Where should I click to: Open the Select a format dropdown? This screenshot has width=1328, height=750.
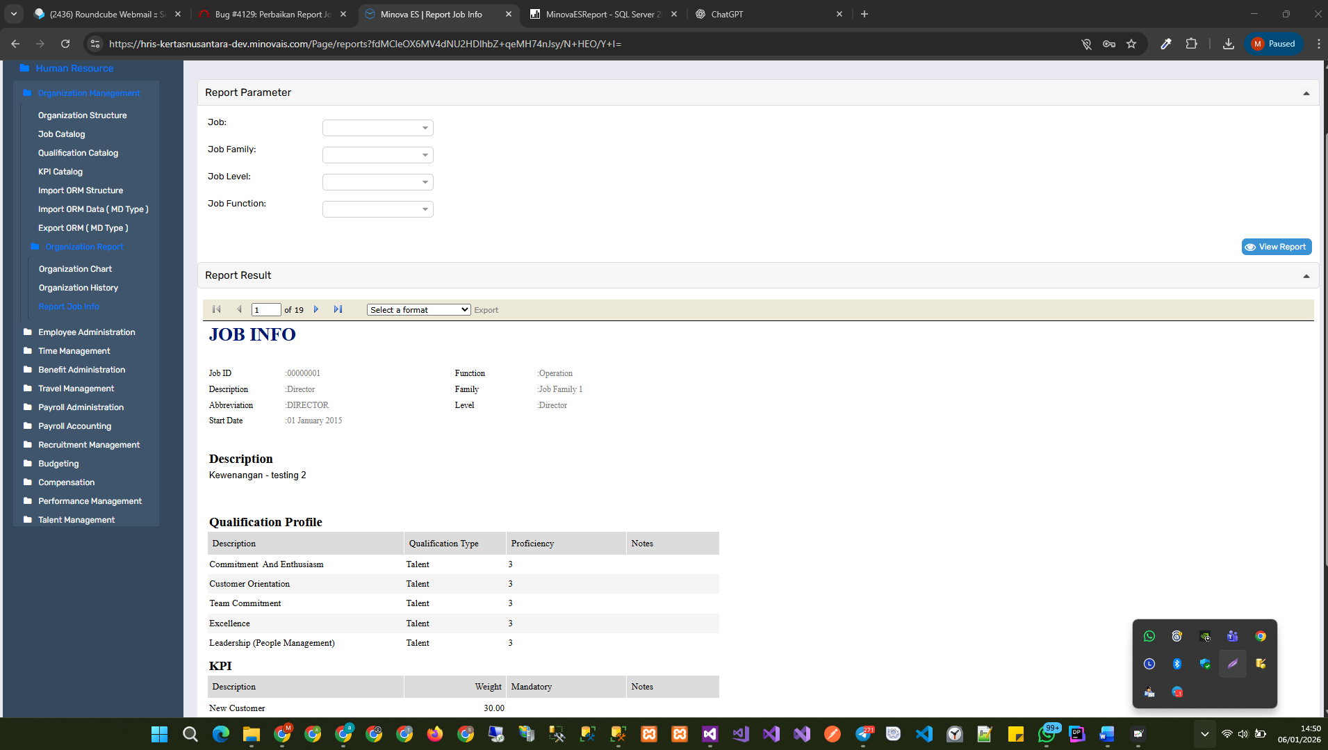point(418,310)
